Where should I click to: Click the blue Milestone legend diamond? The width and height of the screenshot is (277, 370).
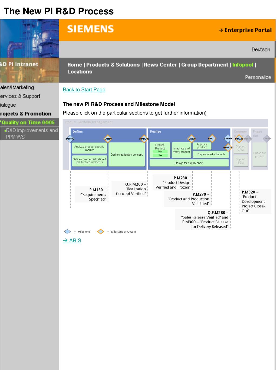(x=67, y=231)
